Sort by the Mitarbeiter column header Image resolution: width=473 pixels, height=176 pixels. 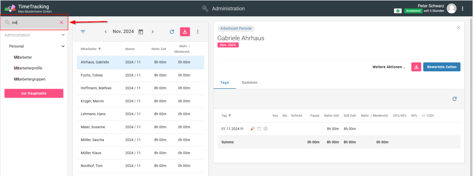(x=89, y=49)
